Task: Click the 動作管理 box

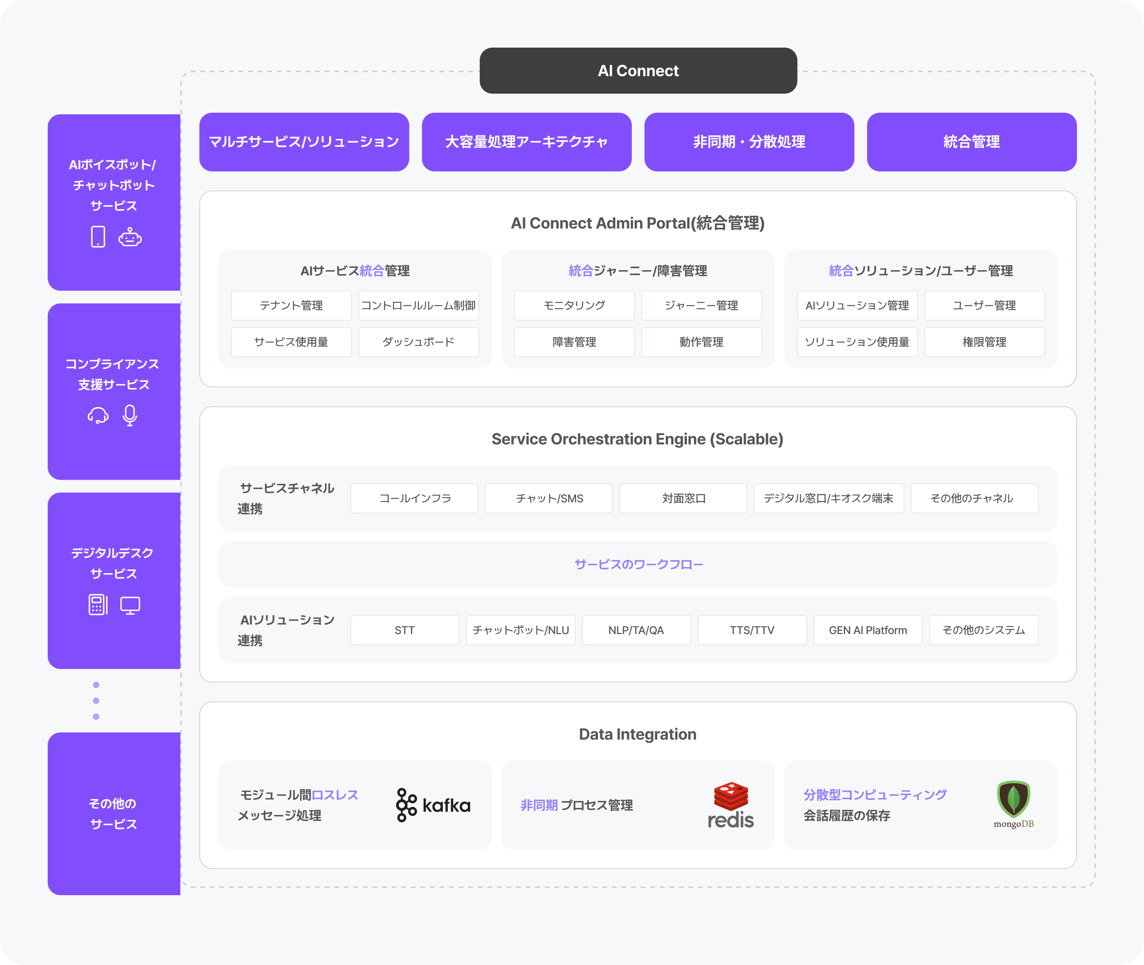Action: [702, 342]
